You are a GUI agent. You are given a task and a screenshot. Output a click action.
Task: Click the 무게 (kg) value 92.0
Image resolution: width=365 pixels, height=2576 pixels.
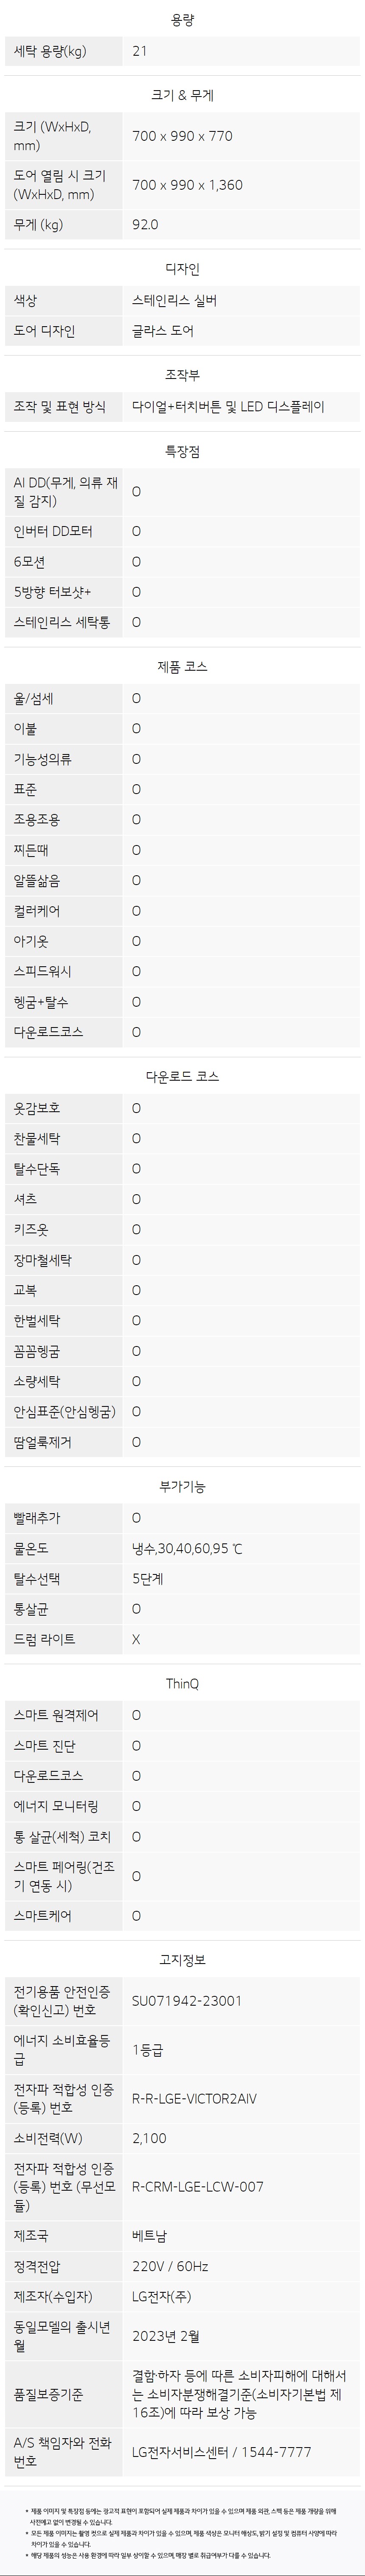pos(146,224)
